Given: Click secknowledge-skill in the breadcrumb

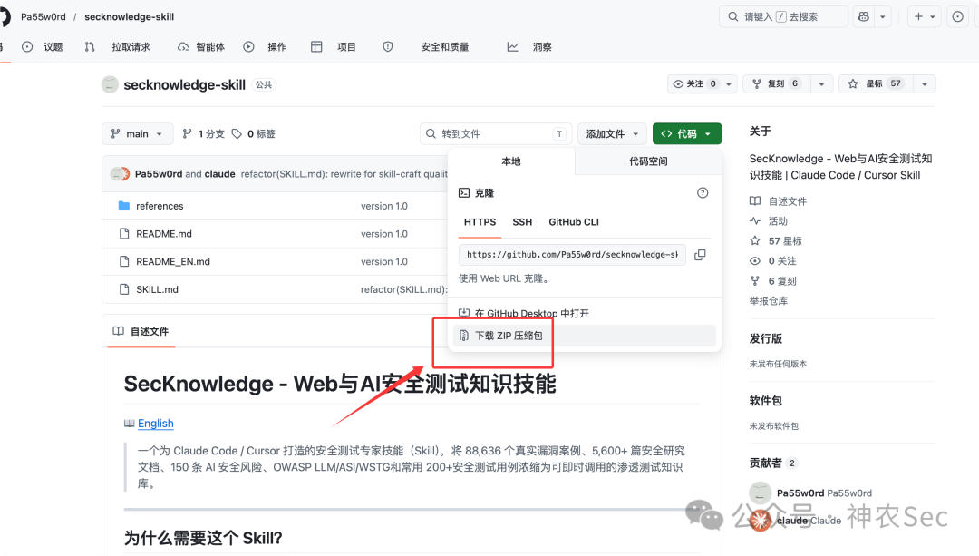Looking at the screenshot, I should point(130,17).
